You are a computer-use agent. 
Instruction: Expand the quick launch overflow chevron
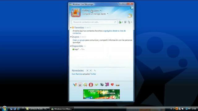(x=23, y=108)
